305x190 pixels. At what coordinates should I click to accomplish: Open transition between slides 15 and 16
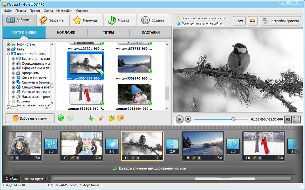click(233, 146)
